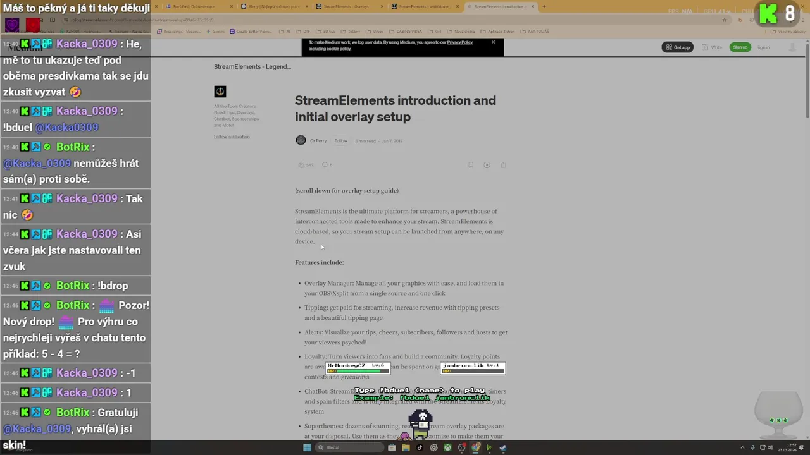
Task: Play the article audio with the listen icon
Action: click(487, 165)
